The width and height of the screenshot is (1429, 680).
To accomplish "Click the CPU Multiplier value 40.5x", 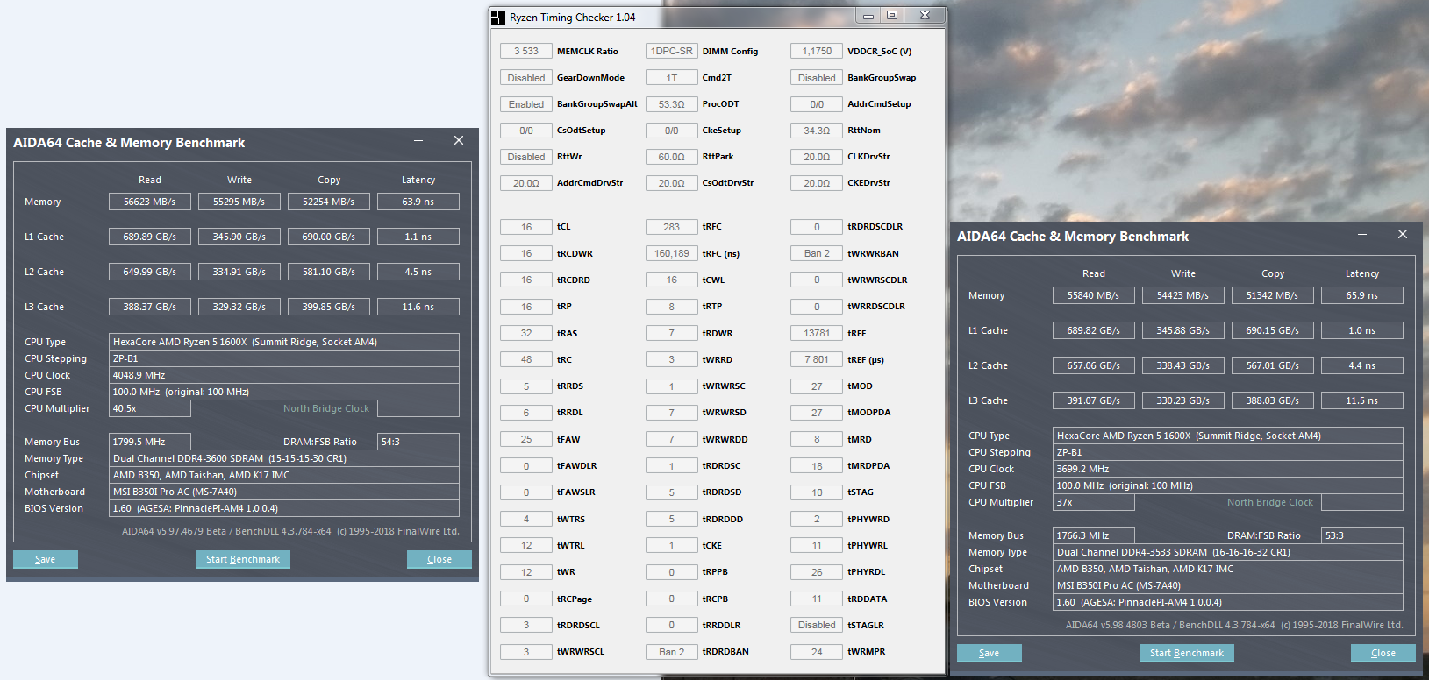I will point(150,408).
